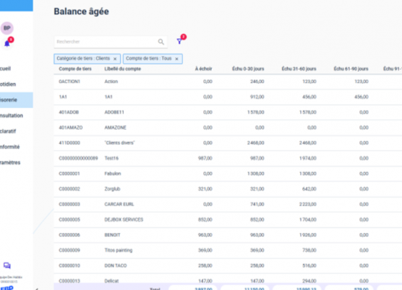Click the Action account label
The width and height of the screenshot is (402, 290).
coord(111,82)
